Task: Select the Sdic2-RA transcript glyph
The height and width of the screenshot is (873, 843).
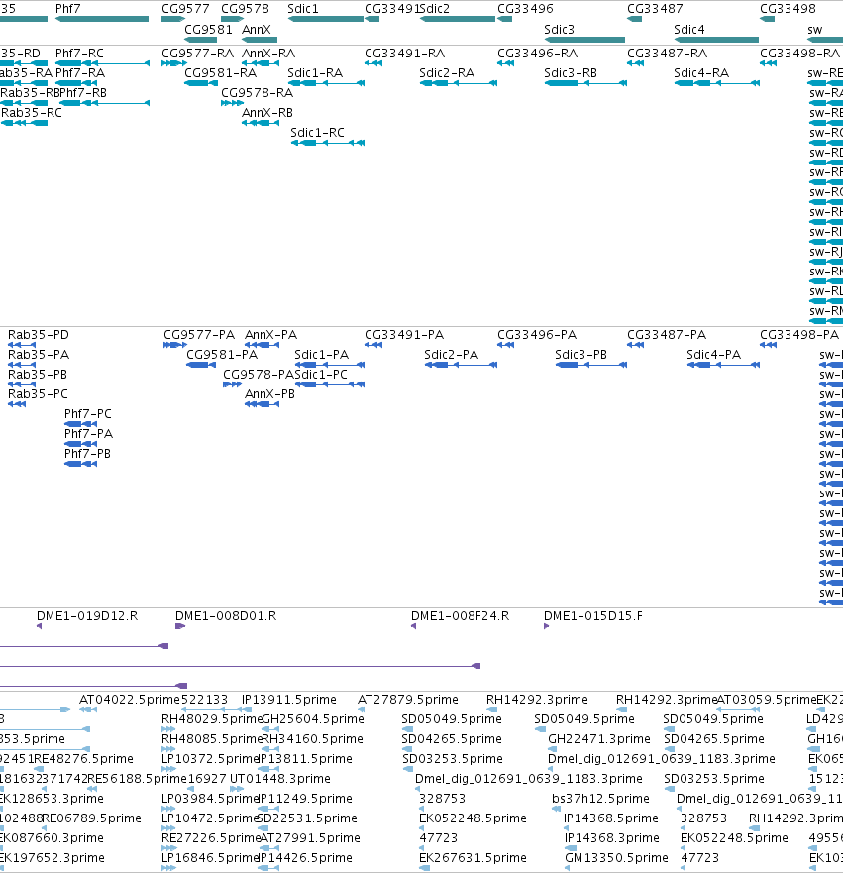Action: (x=458, y=83)
